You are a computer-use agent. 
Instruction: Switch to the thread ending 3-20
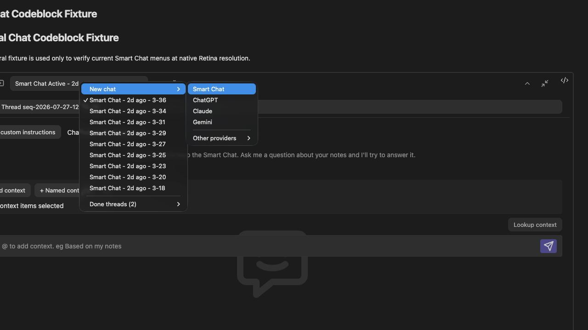134,177
